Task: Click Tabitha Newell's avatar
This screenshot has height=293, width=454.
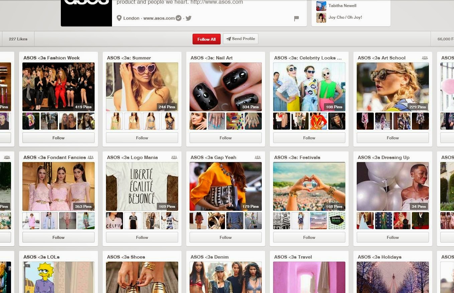Action: (x=321, y=6)
